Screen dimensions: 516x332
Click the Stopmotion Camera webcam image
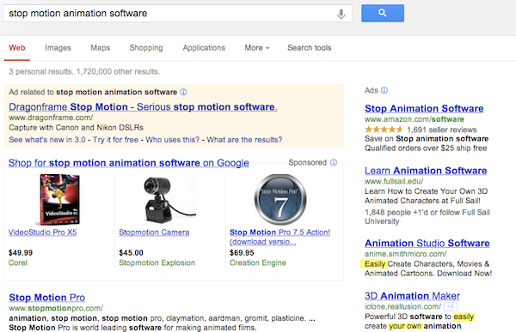tap(169, 199)
